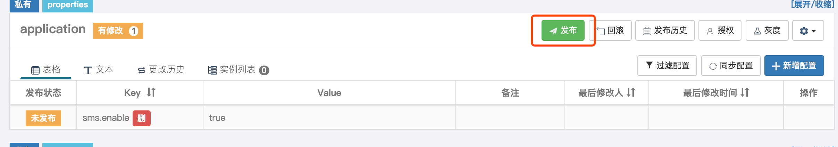The image size is (838, 147).
Task: Click the 授权 authorize button
Action: (720, 30)
